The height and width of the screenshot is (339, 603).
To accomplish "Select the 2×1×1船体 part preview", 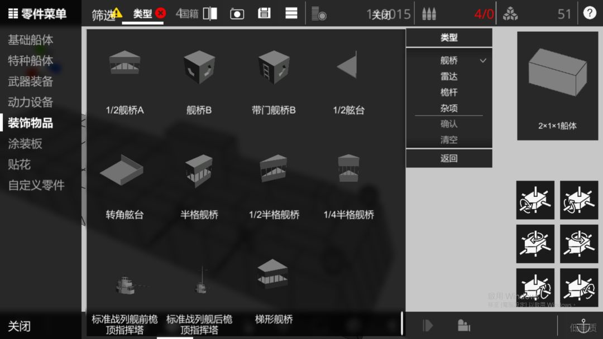I will [x=557, y=86].
